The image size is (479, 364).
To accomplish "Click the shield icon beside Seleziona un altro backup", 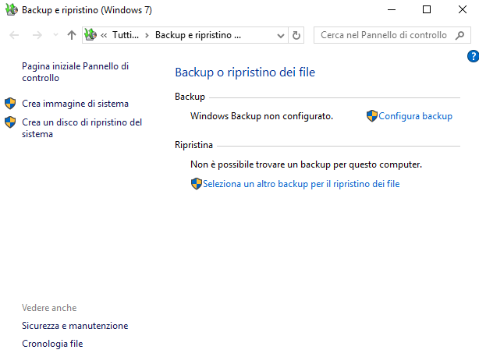I will [x=196, y=184].
